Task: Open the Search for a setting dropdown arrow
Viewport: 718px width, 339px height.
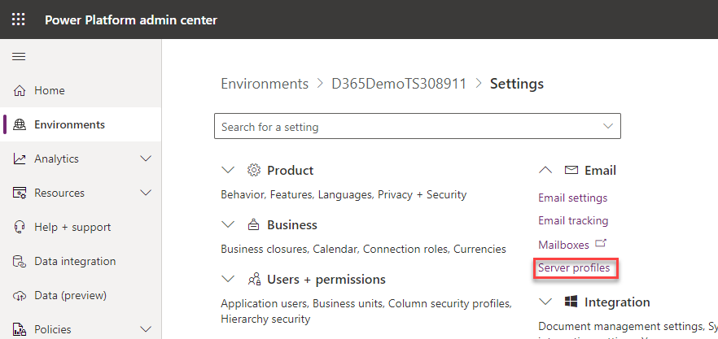Action: coord(607,126)
